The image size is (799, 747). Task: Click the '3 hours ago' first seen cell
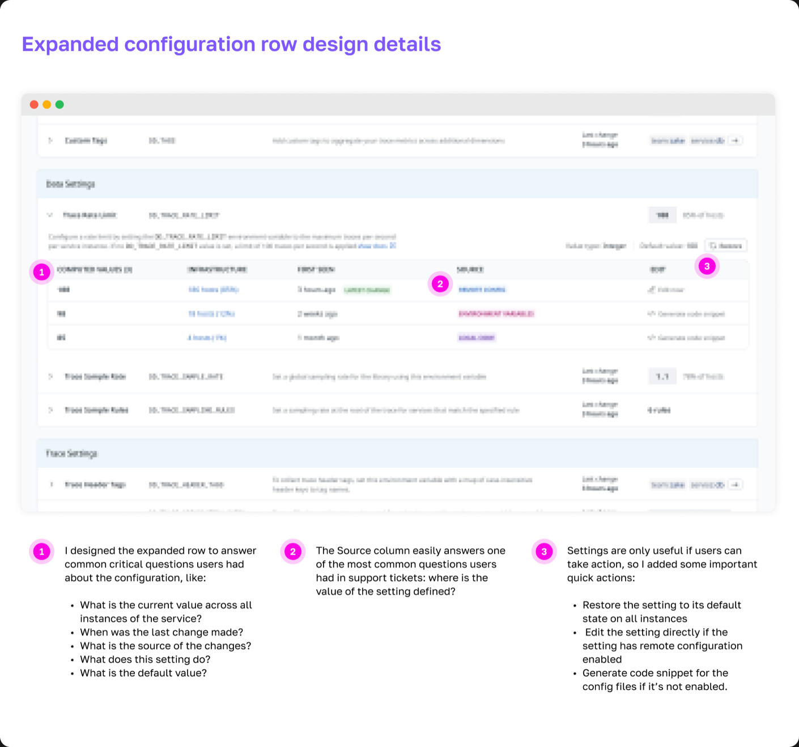[317, 290]
